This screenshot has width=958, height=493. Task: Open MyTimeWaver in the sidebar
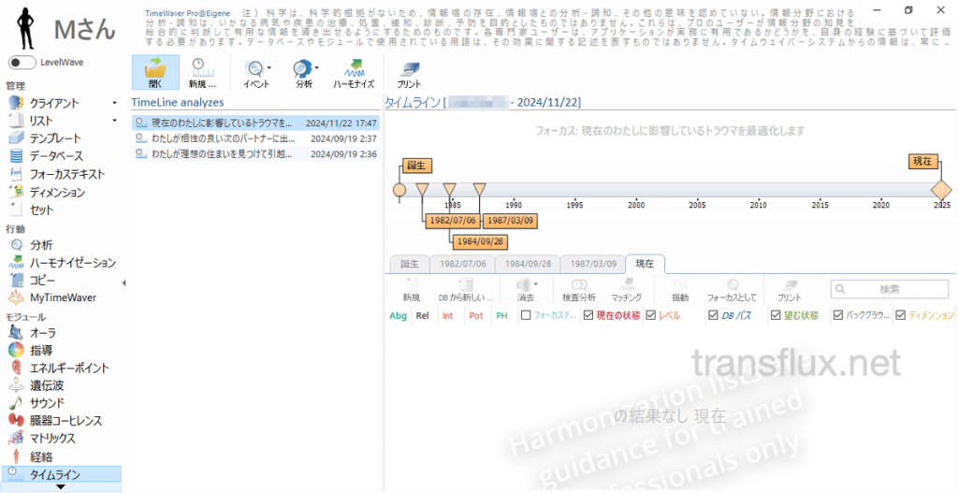point(63,298)
